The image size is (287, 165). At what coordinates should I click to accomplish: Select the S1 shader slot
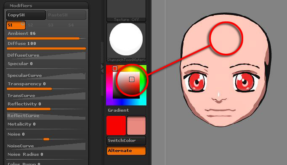click(x=16, y=25)
